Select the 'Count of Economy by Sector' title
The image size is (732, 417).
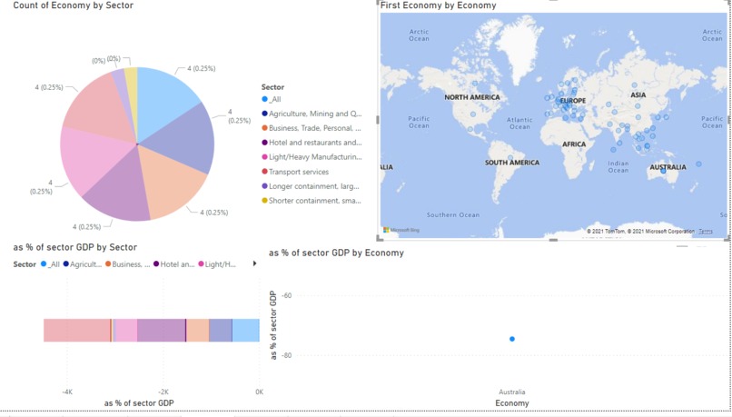74,5
